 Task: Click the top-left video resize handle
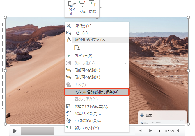(5, 17)
